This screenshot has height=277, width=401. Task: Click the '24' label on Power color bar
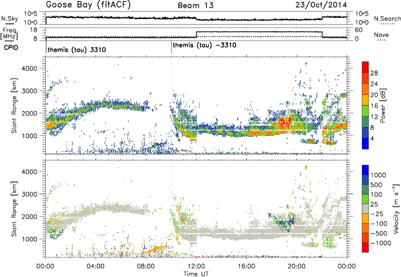tap(374, 84)
